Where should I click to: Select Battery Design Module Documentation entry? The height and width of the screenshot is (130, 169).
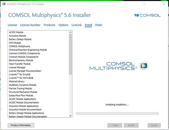click(28, 116)
